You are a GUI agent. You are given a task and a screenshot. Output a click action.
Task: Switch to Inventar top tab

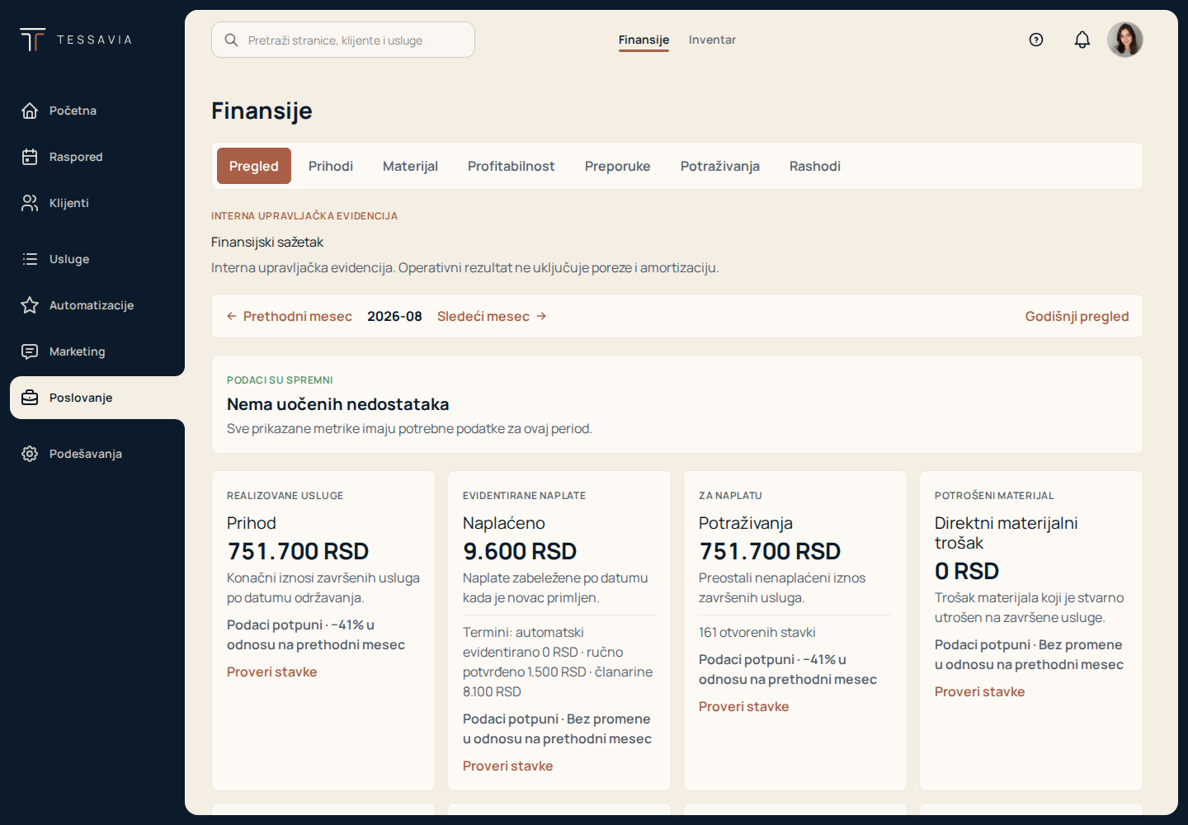(x=712, y=40)
